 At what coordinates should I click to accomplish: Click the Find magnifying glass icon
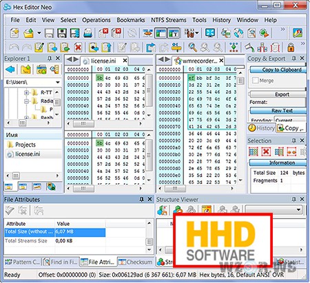click(192, 48)
